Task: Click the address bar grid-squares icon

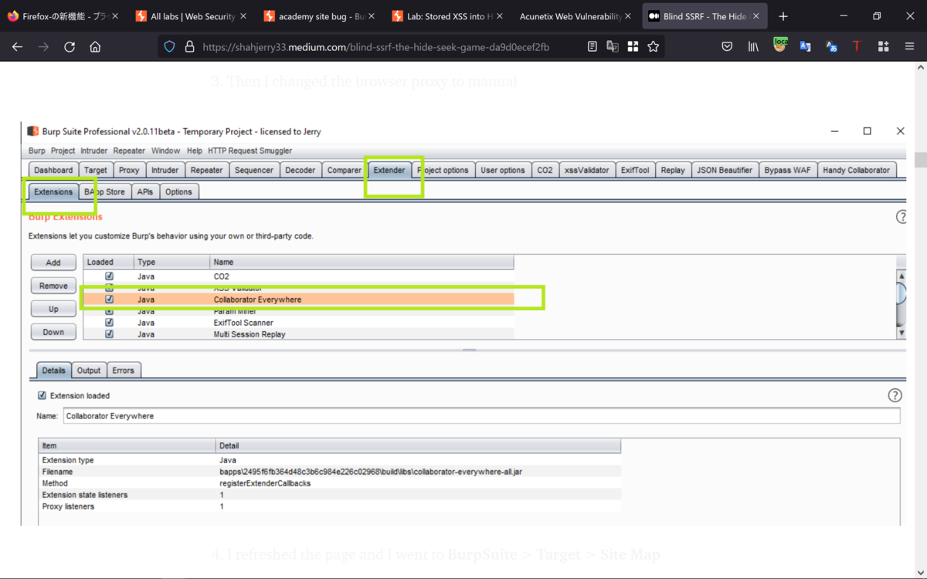Action: click(x=633, y=47)
